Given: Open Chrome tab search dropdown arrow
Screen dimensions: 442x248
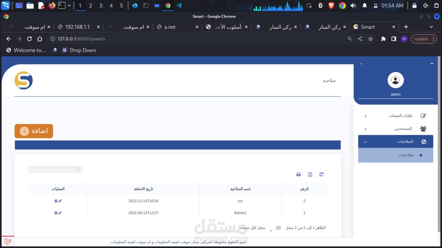Looking at the screenshot, I should pos(431,27).
